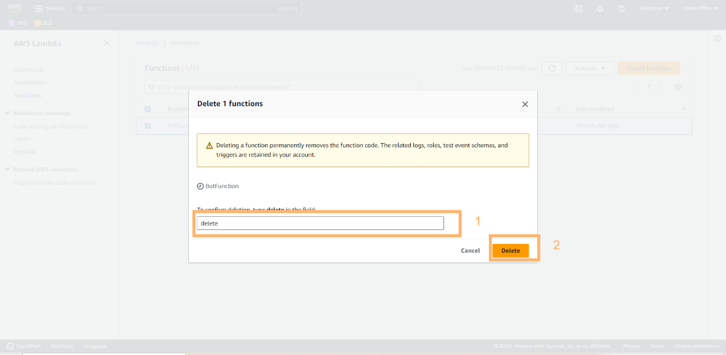Click the AWS logo home icon
The image size is (726, 355).
pyautogui.click(x=14, y=8)
